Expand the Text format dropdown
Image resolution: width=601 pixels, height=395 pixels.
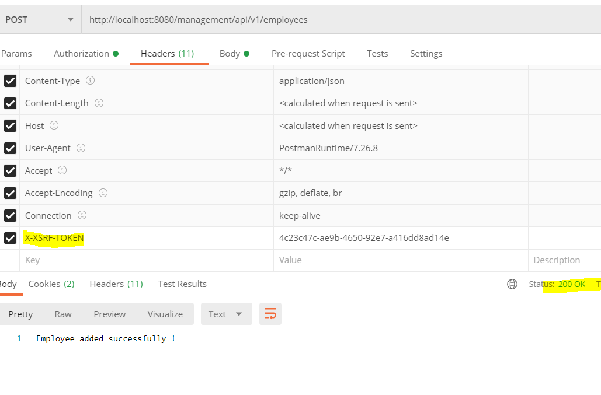point(226,314)
